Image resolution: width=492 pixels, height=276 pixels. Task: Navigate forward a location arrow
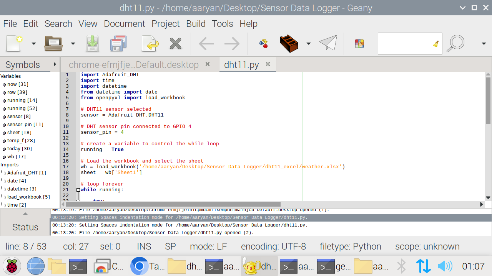pos(232,43)
